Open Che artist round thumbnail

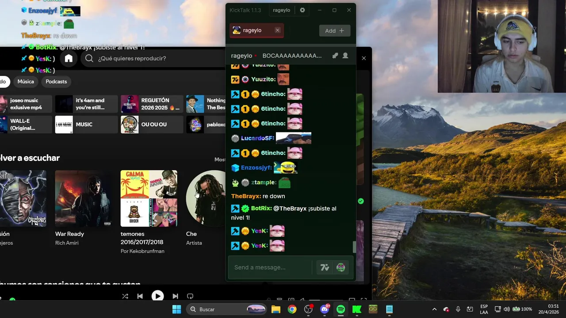207,198
